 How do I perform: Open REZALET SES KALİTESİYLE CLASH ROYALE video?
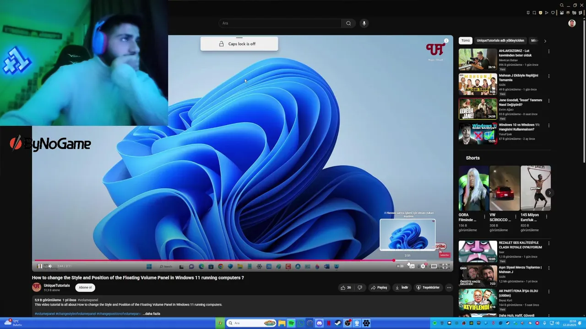point(520,245)
